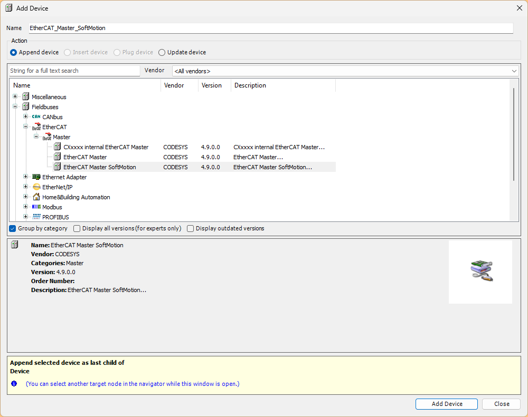This screenshot has width=528, height=417.
Task: Select the Fieldbuses tree item
Action: tap(45, 107)
